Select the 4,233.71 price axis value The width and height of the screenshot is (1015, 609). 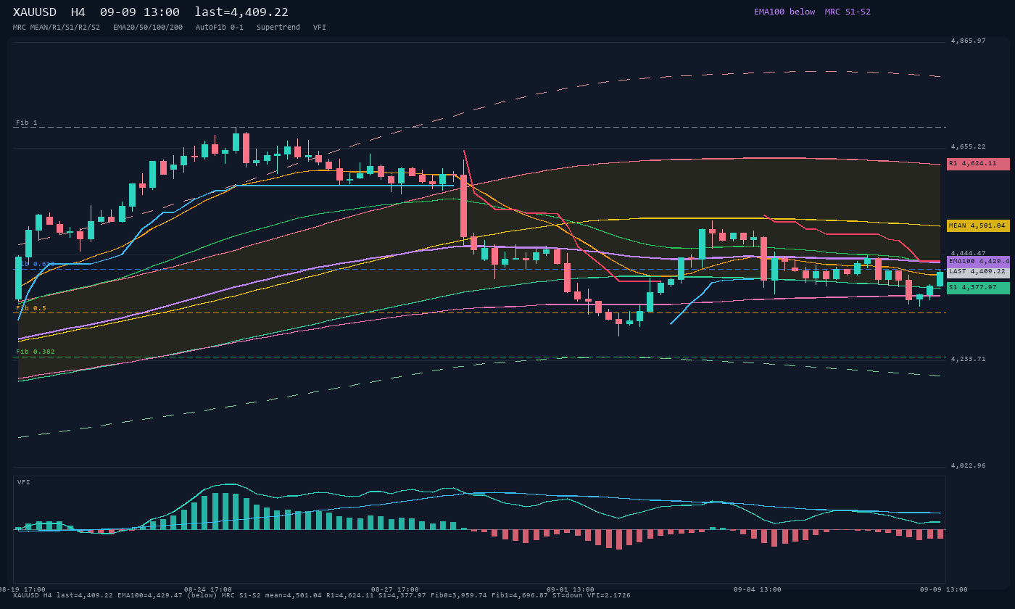(x=969, y=359)
